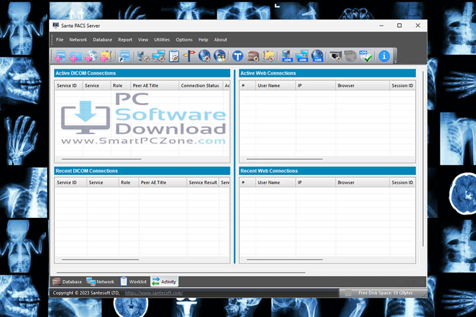
Task: Click Recent Web Connections horizontal scrollbar
Action: click(x=284, y=260)
